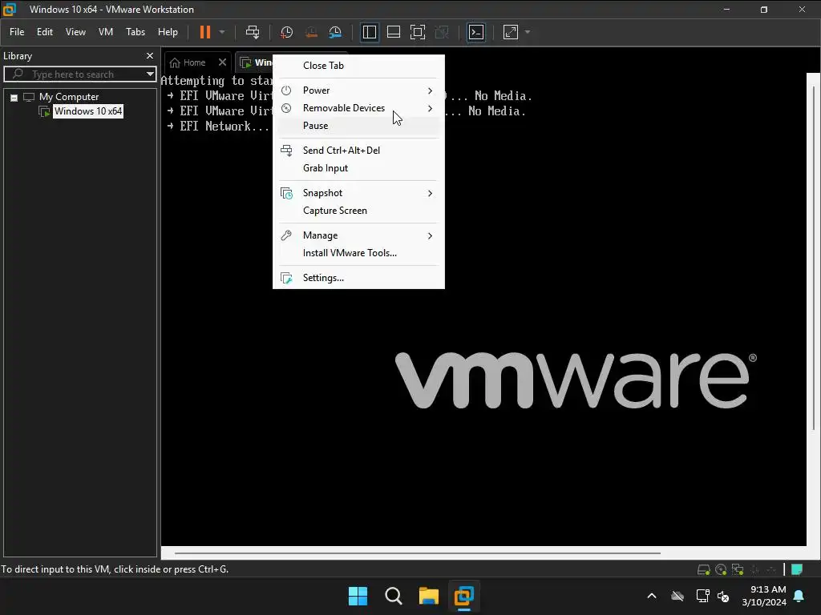
Task: Click the CD/DVD drive status bar icon
Action: tap(721, 569)
